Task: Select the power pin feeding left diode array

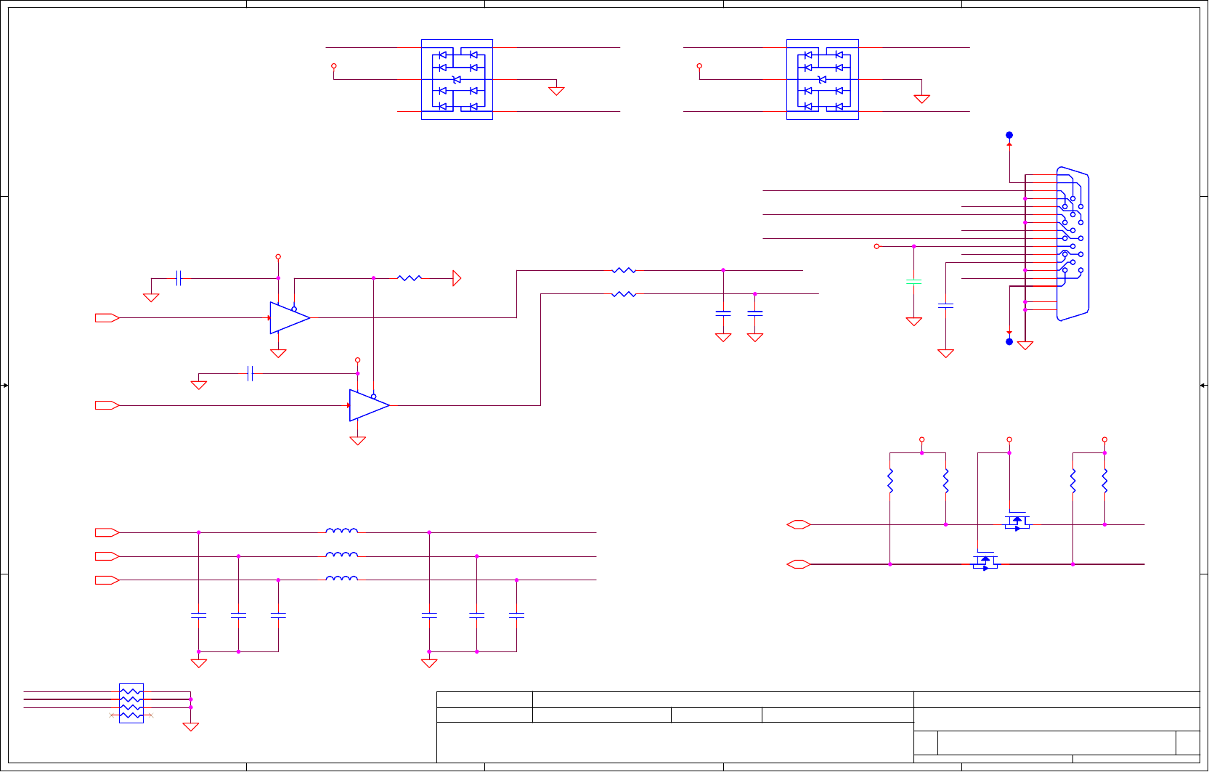Action: point(334,66)
